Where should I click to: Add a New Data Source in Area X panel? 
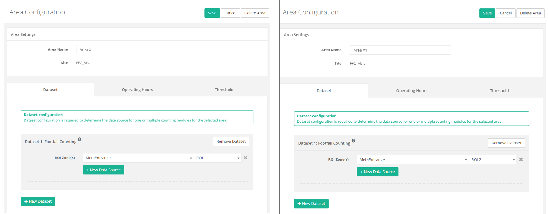coord(104,170)
